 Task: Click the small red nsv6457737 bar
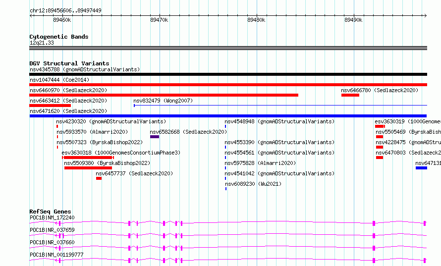[x=99, y=178]
